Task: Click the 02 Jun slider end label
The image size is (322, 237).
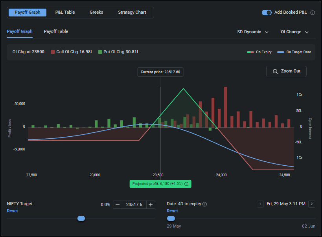Action: (x=309, y=226)
